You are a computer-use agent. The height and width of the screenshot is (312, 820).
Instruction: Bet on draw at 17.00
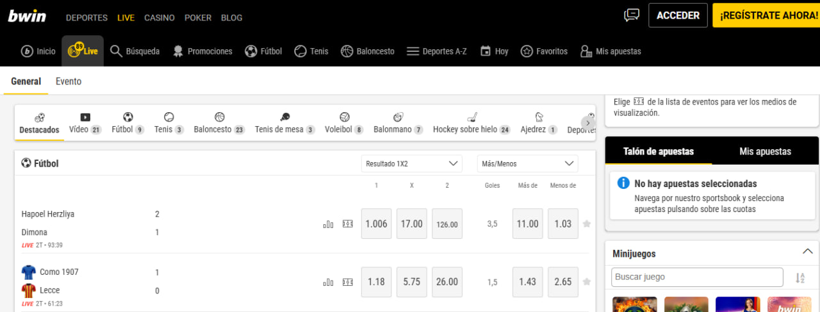(x=412, y=224)
